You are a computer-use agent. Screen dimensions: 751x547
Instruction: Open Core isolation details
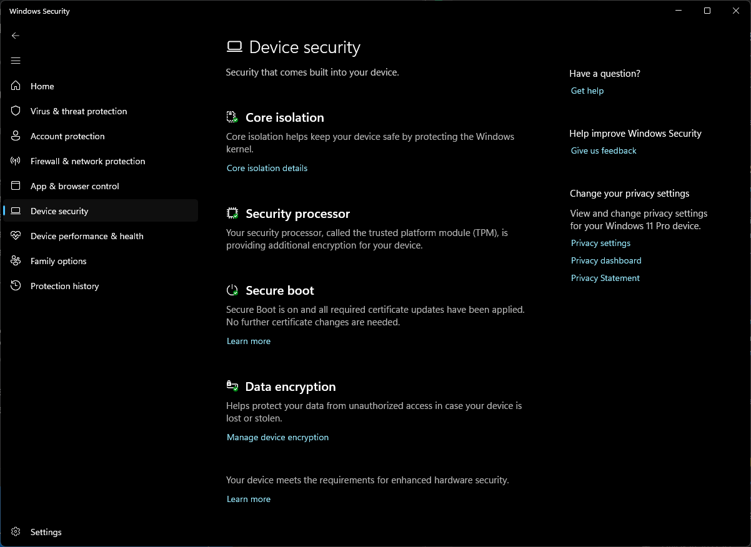(267, 167)
